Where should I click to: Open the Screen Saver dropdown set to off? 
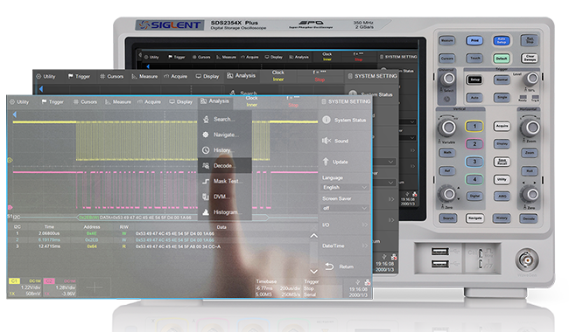tap(345, 208)
